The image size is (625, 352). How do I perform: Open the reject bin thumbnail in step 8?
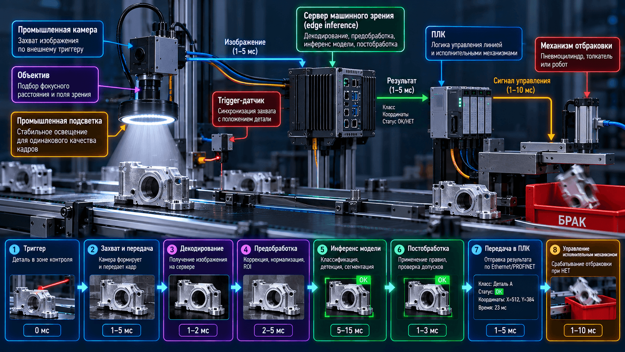(x=583, y=298)
